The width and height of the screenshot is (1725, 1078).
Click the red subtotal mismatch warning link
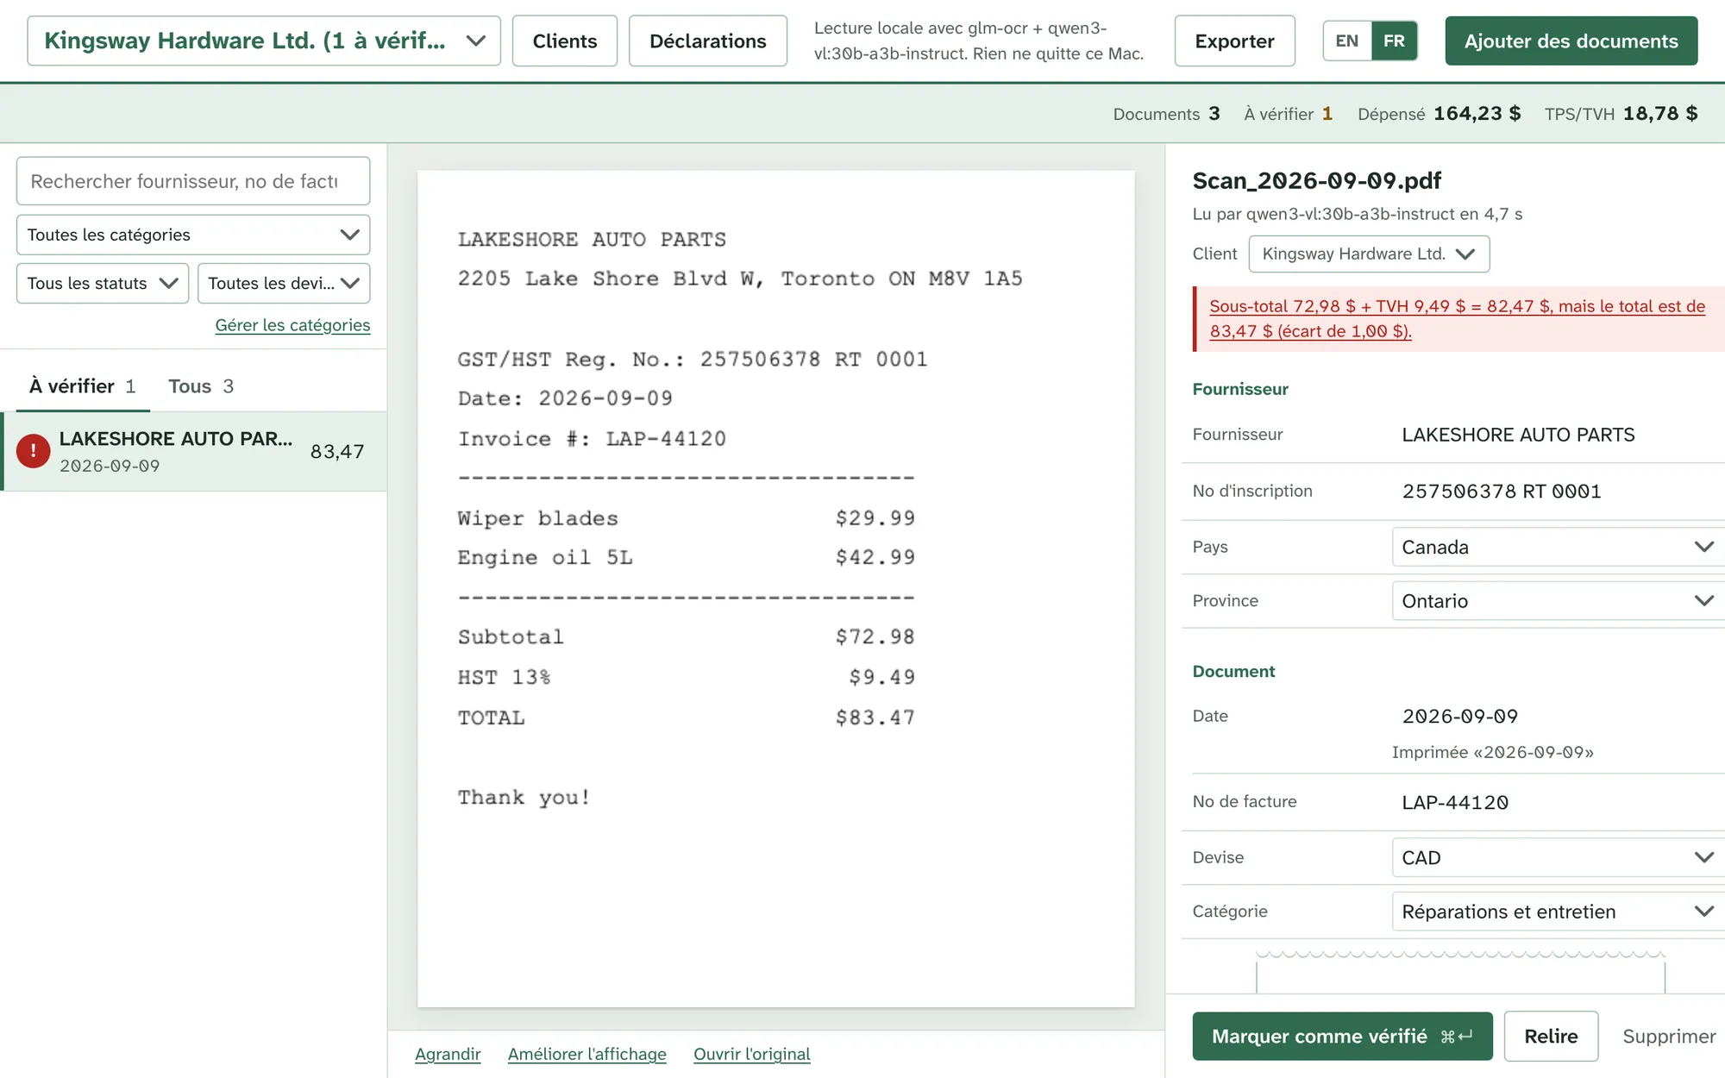(x=1457, y=318)
